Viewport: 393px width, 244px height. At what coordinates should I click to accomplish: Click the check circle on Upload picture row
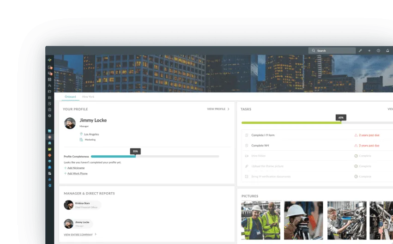coord(356,166)
